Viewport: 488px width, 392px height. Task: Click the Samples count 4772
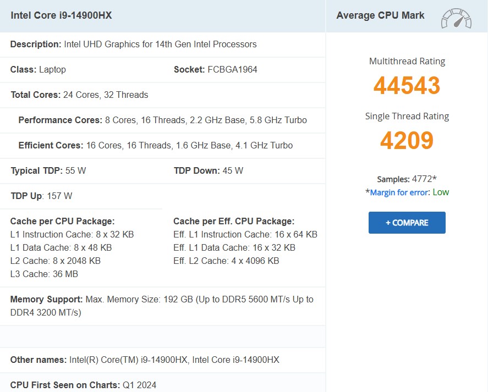click(407, 179)
